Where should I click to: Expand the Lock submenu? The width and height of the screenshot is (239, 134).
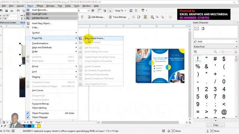52,71
